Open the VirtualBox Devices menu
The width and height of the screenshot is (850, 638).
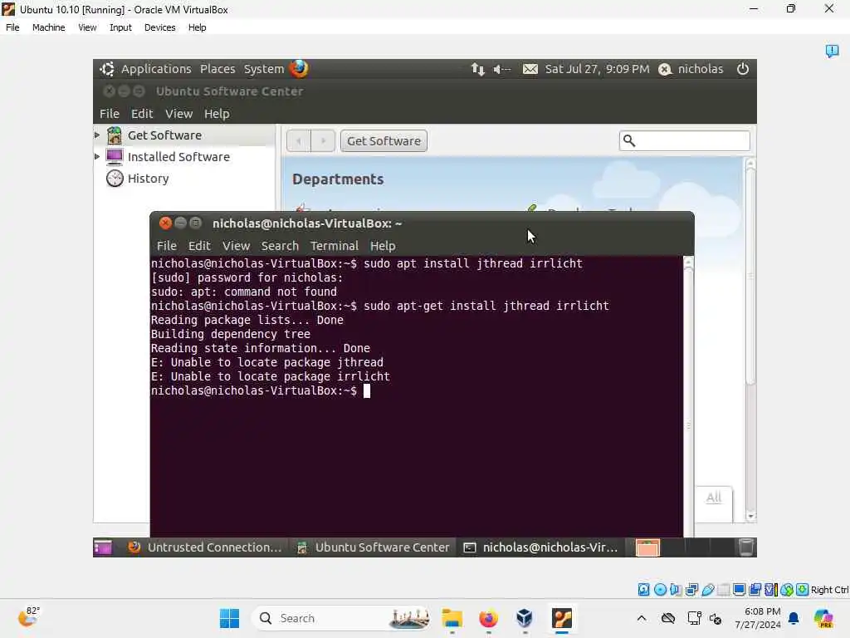coord(159,27)
